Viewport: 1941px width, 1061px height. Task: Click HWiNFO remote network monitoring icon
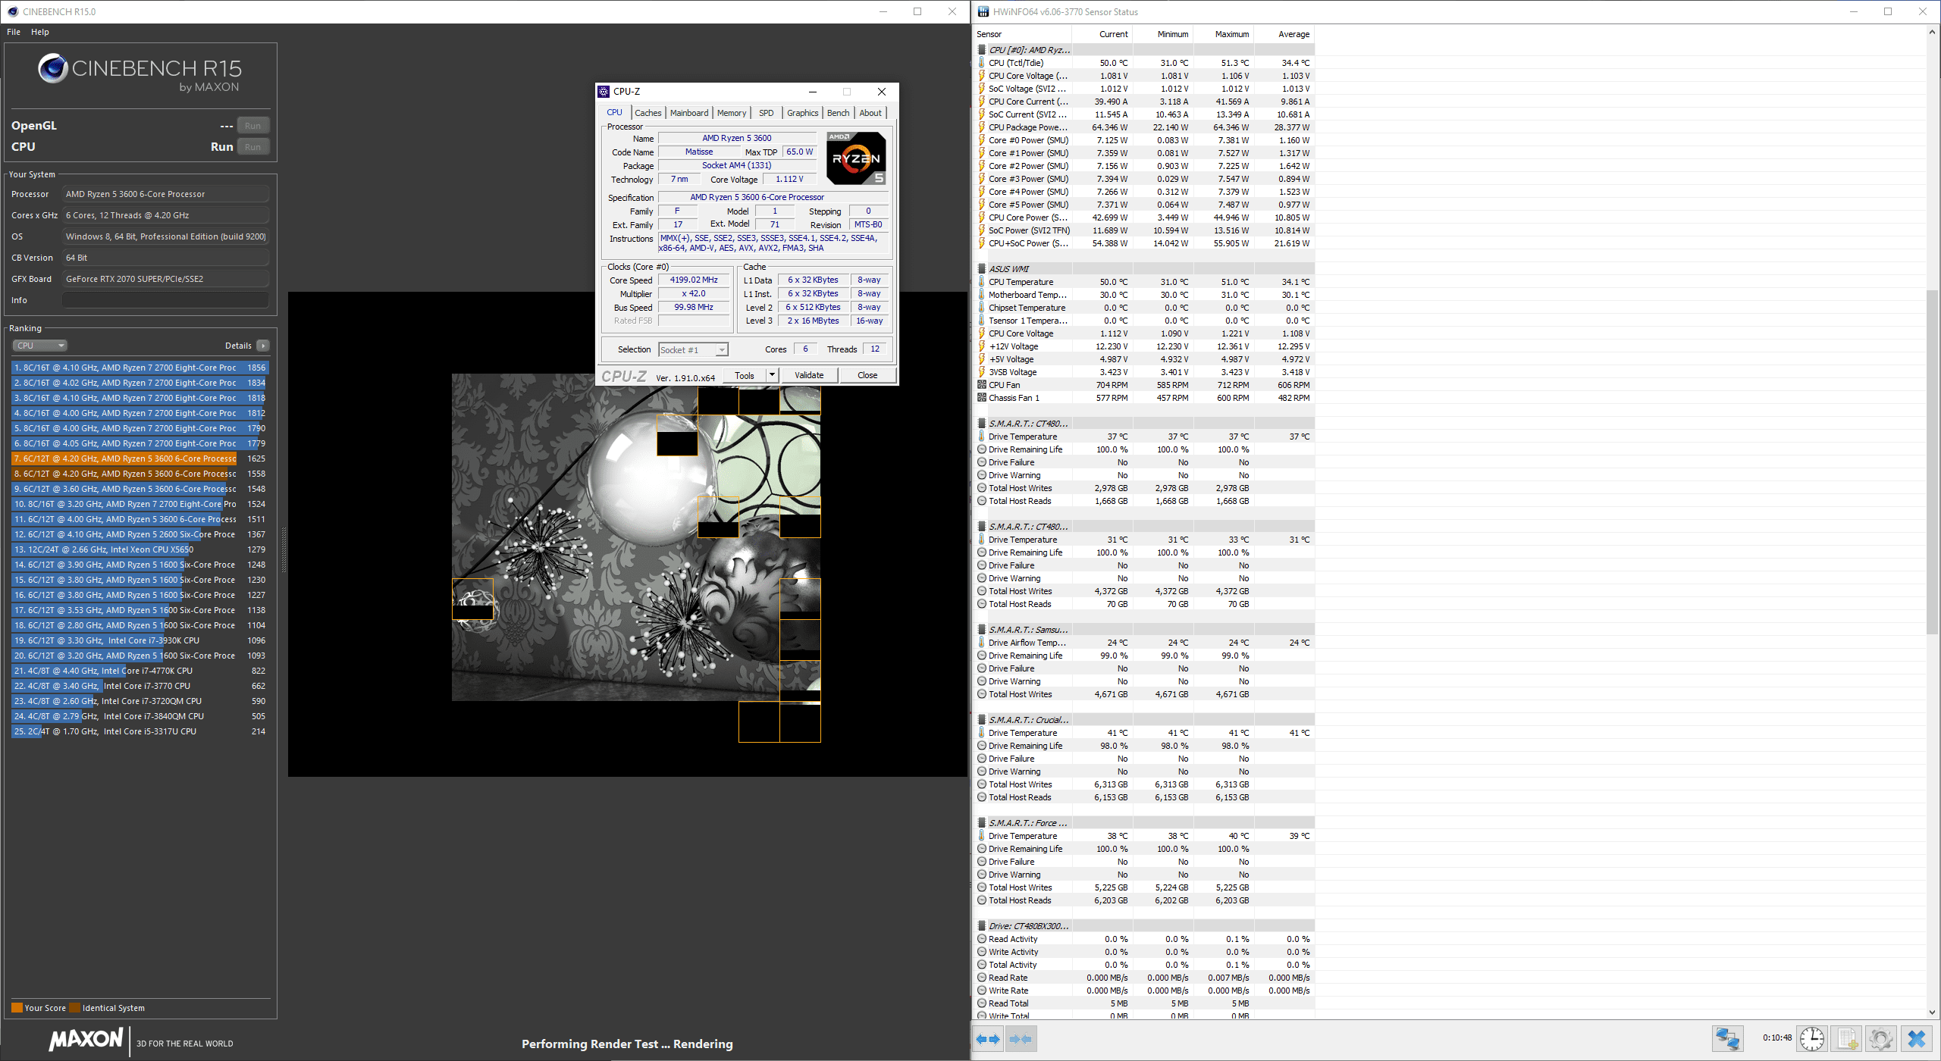[1728, 1038]
